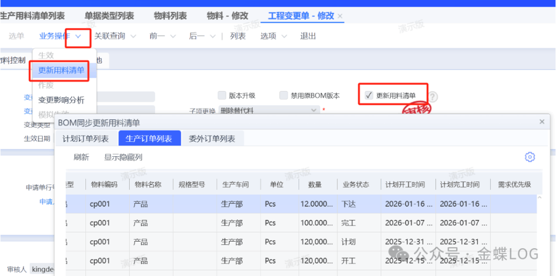Click the 显示隐藏列 button
This screenshot has width=556, height=276.
(x=123, y=157)
